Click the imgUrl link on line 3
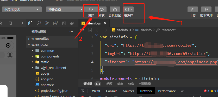The height and width of the screenshot is (97, 218). (168, 54)
